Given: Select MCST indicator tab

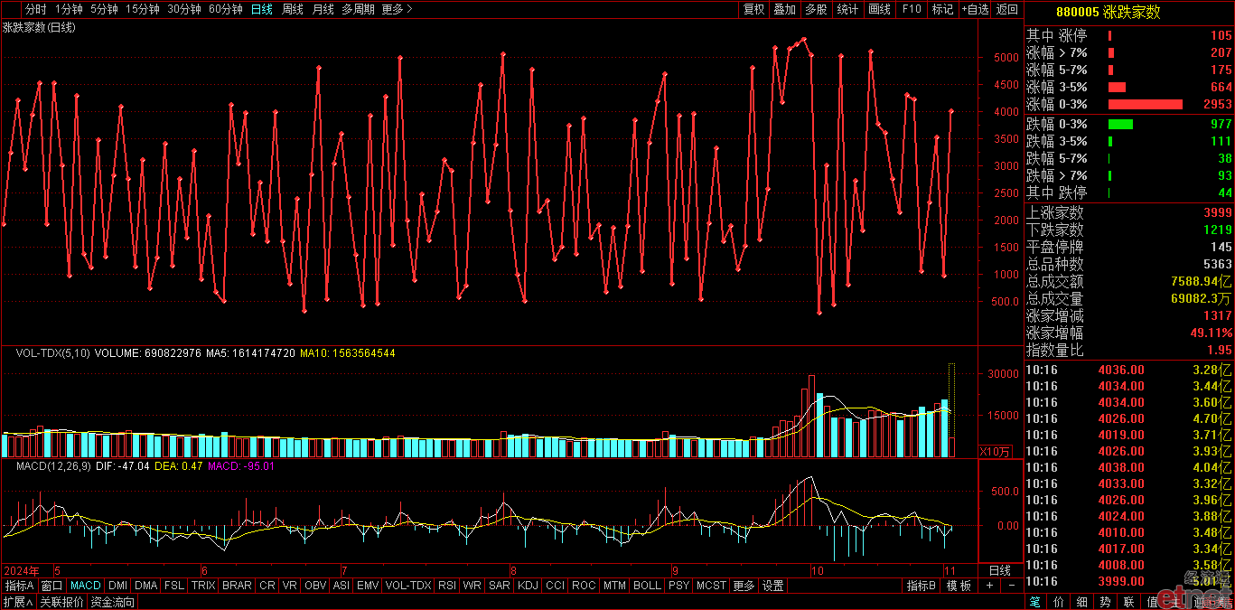Looking at the screenshot, I should [x=711, y=586].
